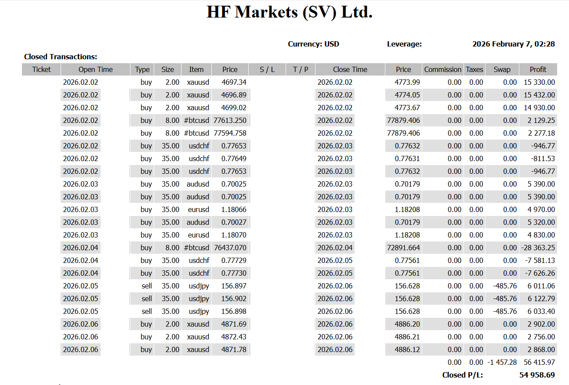Click the report date 2026 February 7
The image size is (569, 385).
pos(513,44)
